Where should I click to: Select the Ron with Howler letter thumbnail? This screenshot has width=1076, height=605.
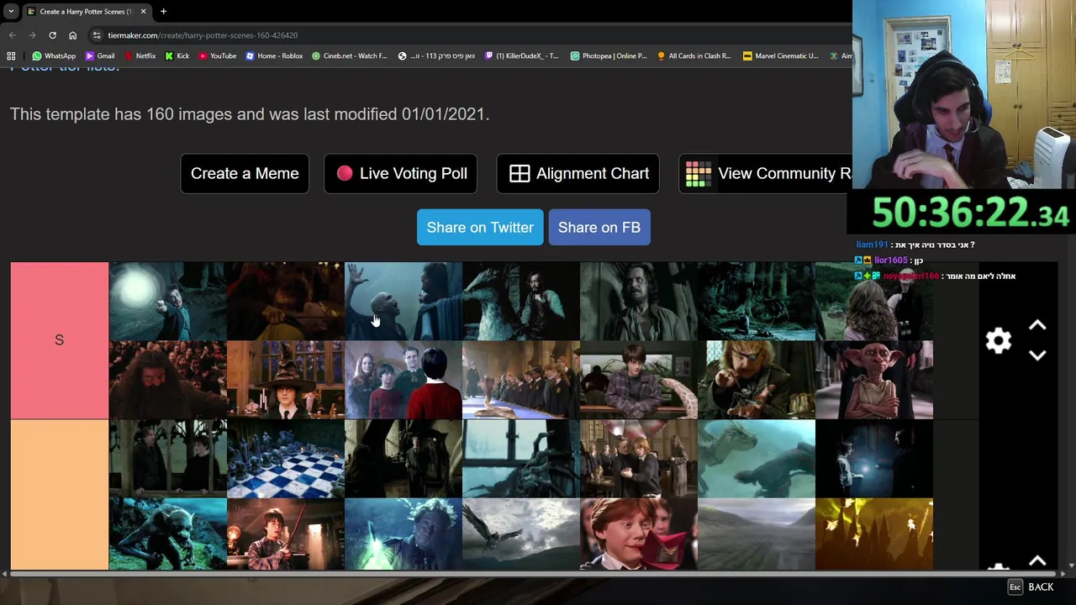(x=638, y=534)
